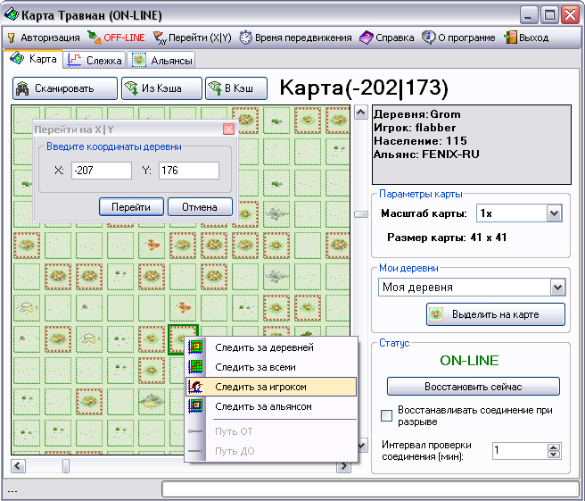Click the О программе info icon
585x501 pixels.
coord(429,38)
